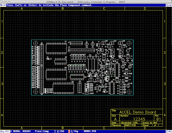Screen dimensions: 172x133
Task: Select the top-left mounting hole crosshair
Action: 36,43
